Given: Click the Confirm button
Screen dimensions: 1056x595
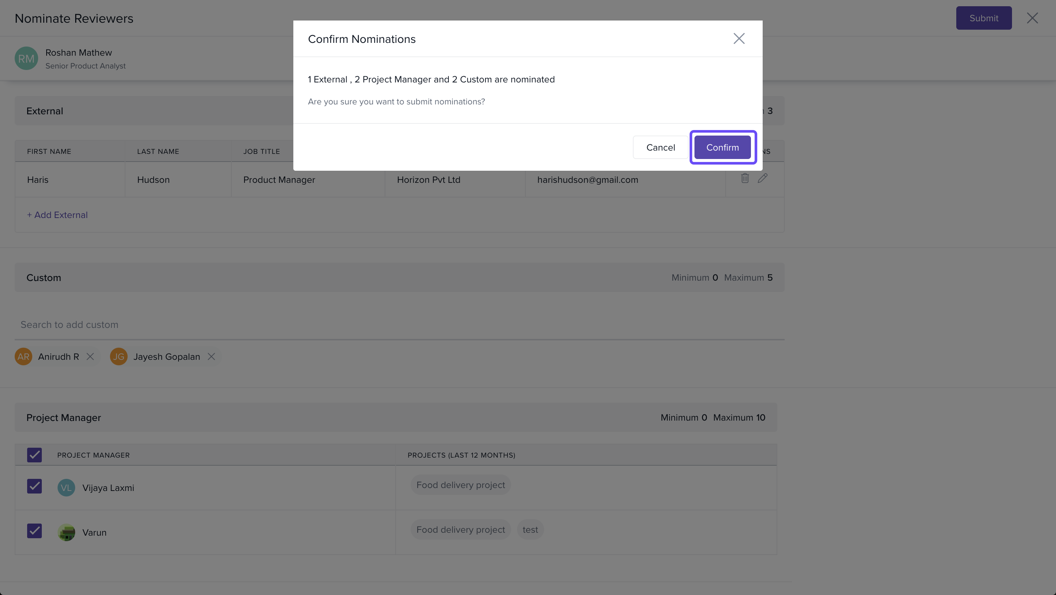Looking at the screenshot, I should [722, 147].
